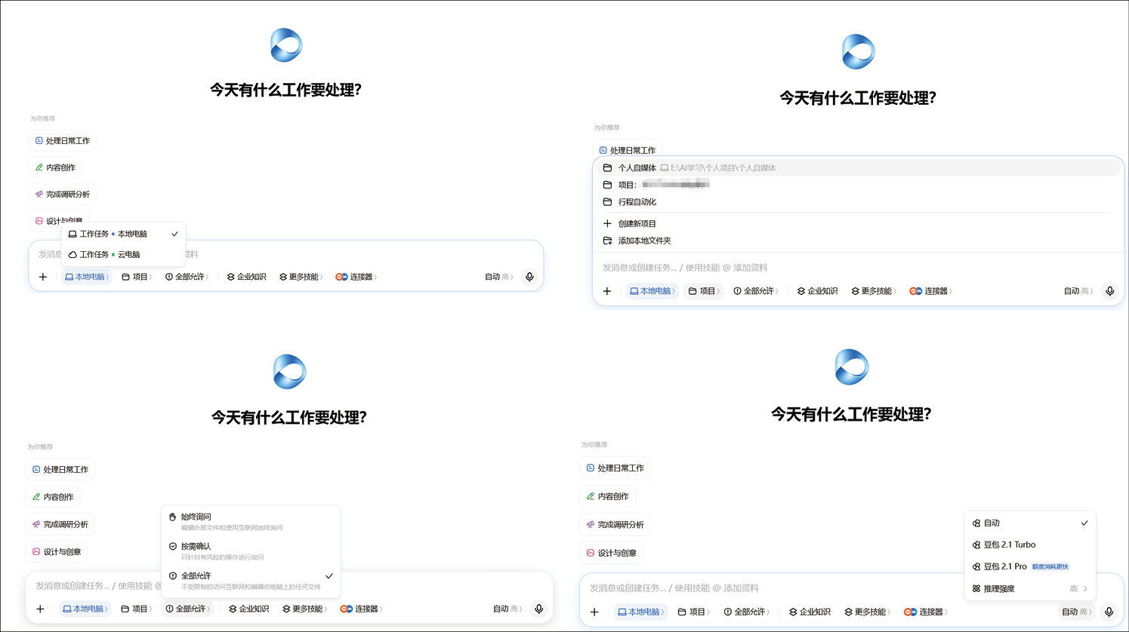Select the checked 全部允许 unrestricted access option
The image size is (1129, 632).
coord(251,580)
